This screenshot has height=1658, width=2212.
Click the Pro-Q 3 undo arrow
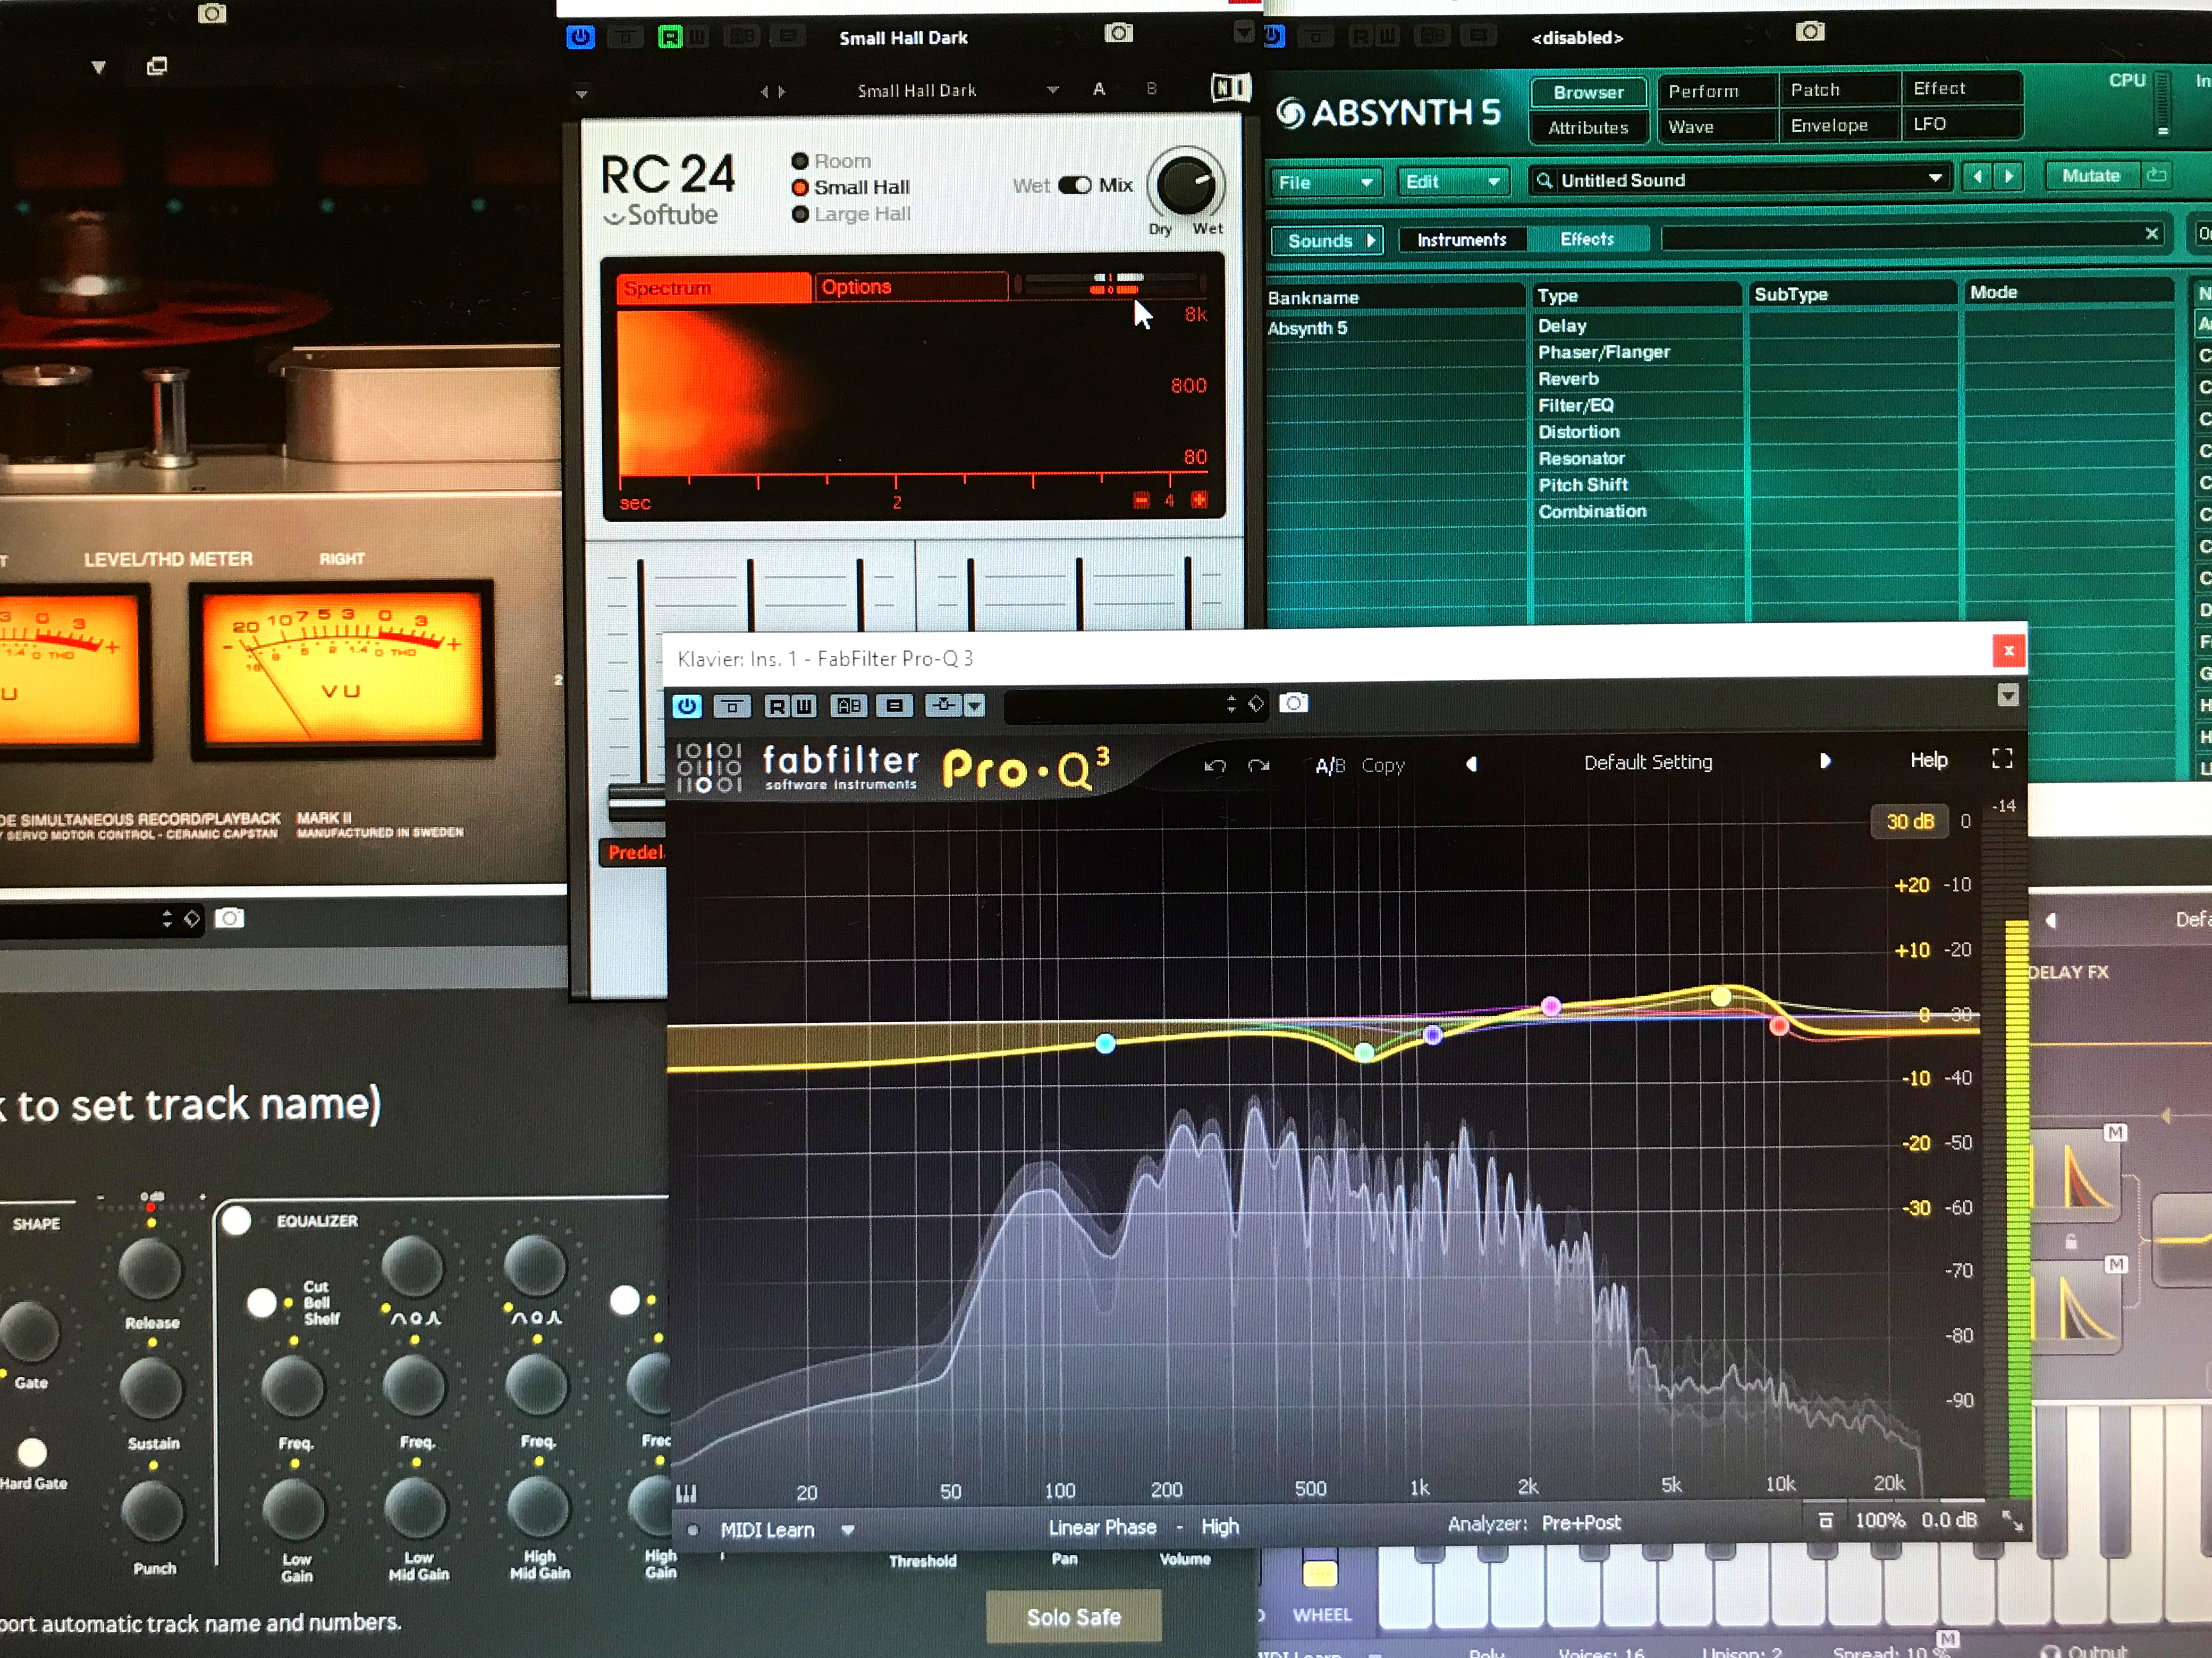pos(1215,766)
